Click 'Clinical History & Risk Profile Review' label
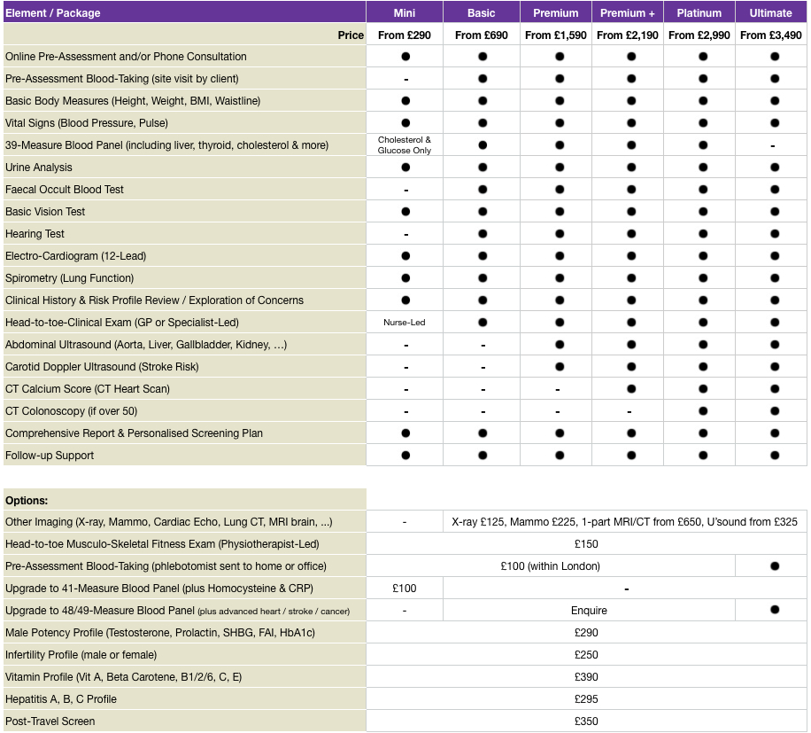 (x=154, y=300)
